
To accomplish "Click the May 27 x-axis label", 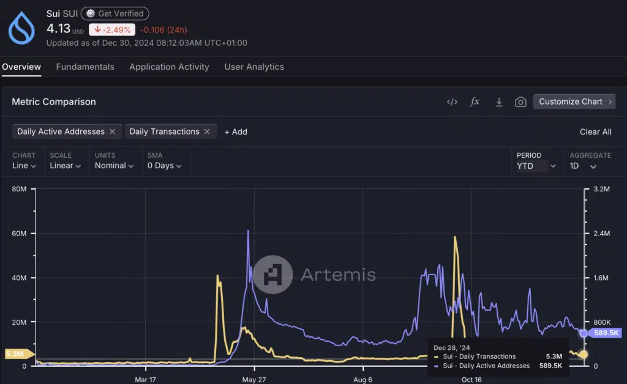I will [254, 380].
